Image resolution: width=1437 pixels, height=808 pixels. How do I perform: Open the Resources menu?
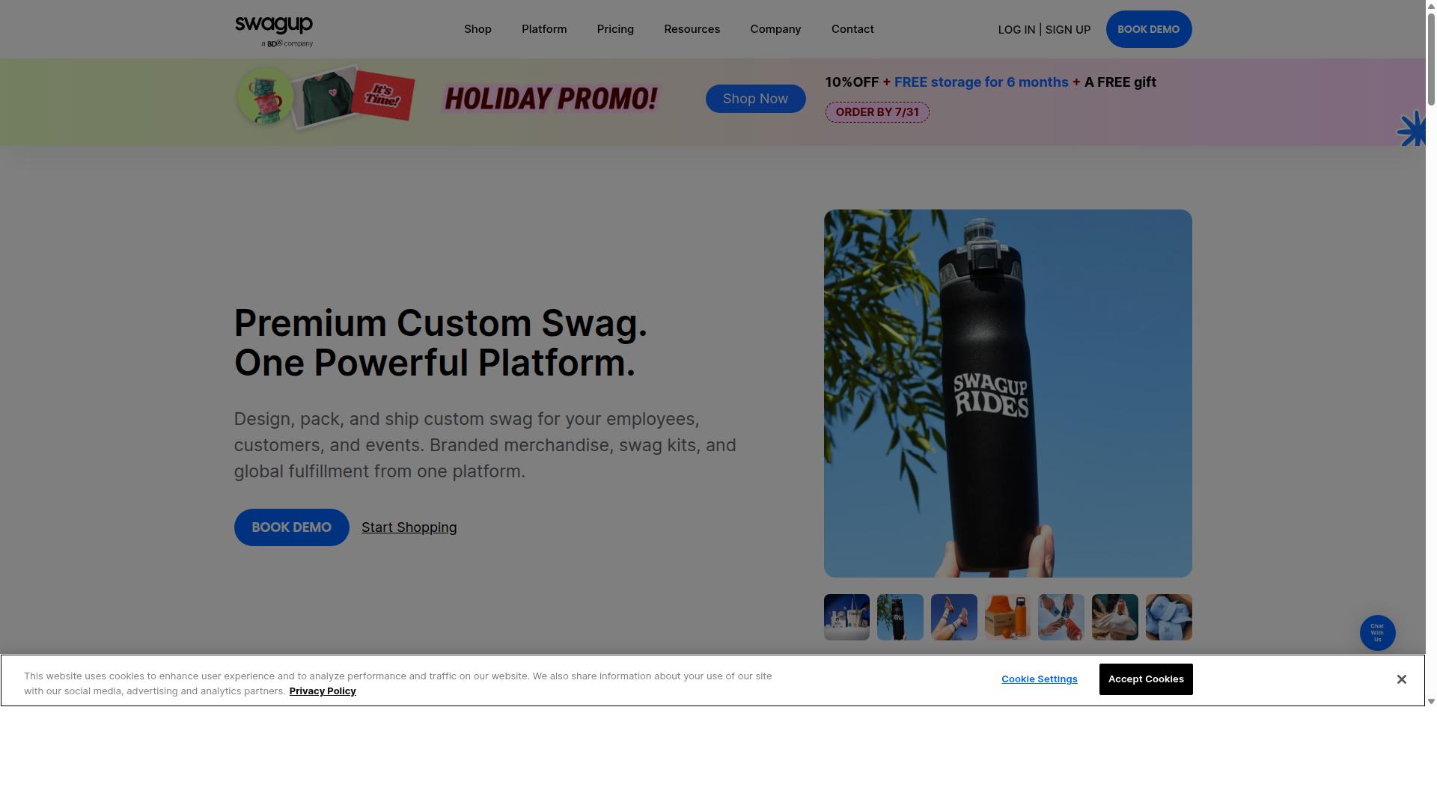[x=692, y=29]
